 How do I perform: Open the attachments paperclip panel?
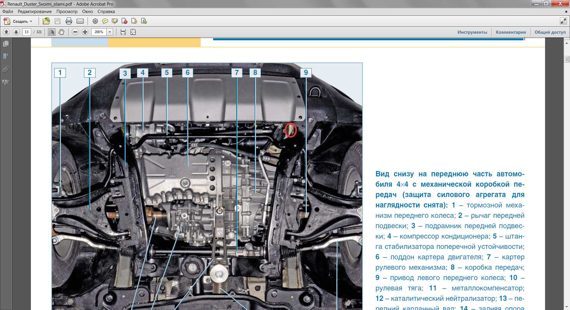coord(6,69)
